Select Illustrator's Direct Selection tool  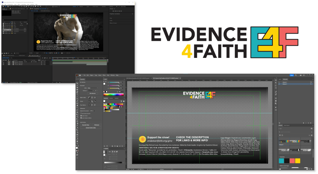pos(77,83)
